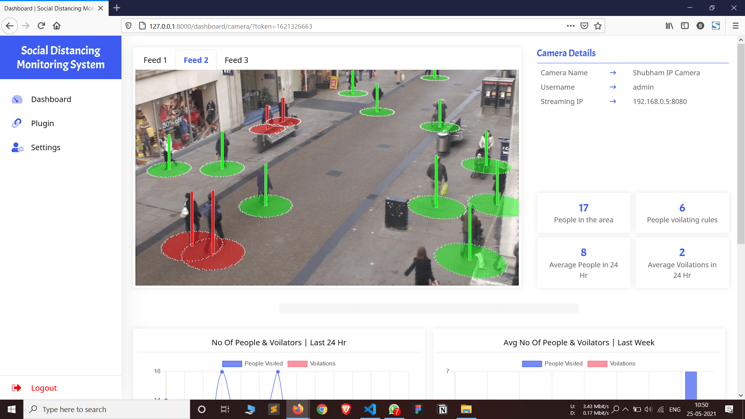The height and width of the screenshot is (419, 745).
Task: Open Firefox application menu
Action: (735, 26)
